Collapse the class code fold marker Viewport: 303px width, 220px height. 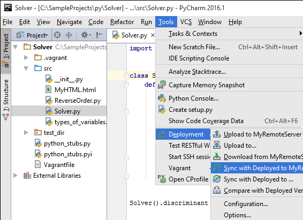tap(126, 75)
